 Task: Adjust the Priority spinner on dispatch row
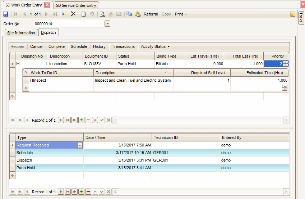click(x=285, y=64)
